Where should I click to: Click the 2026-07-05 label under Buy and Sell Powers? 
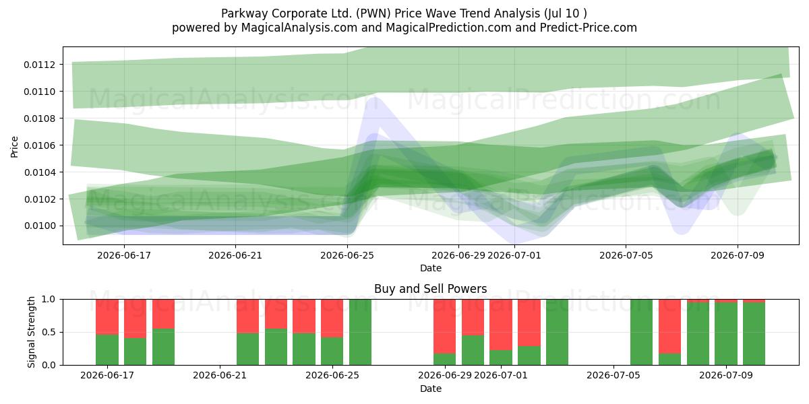[x=613, y=376]
